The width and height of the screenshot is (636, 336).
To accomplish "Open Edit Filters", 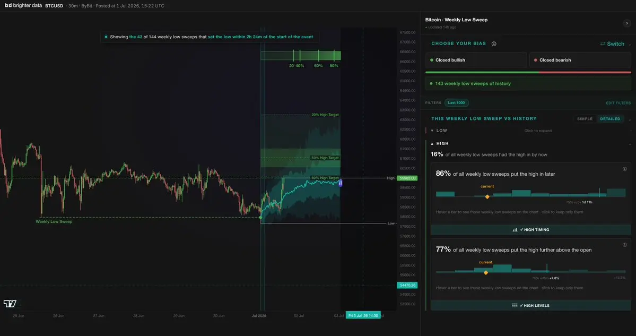I will 618,103.
